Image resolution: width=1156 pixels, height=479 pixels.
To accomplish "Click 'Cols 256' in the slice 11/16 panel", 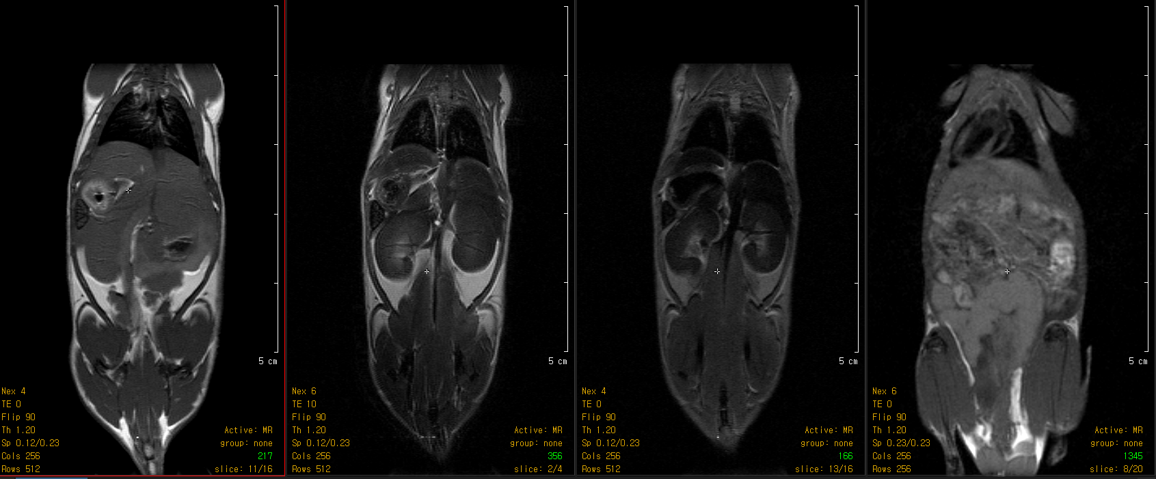I will [21, 456].
